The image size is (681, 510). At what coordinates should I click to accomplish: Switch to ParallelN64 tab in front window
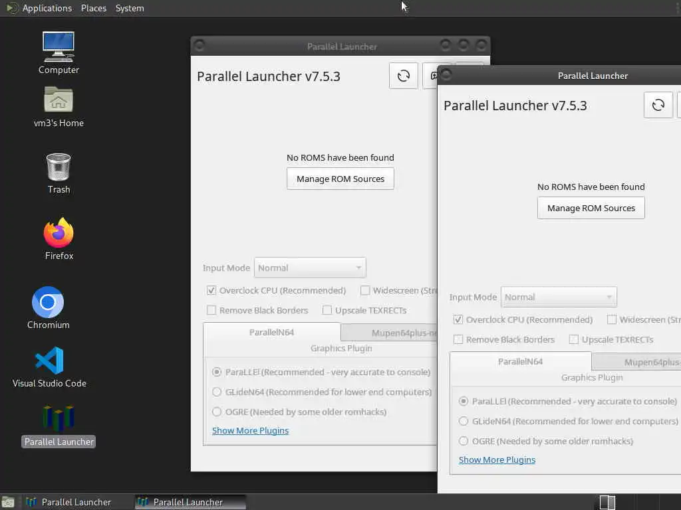[x=520, y=361]
